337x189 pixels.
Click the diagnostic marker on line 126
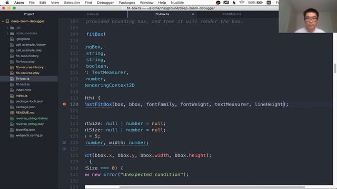coord(64,142)
